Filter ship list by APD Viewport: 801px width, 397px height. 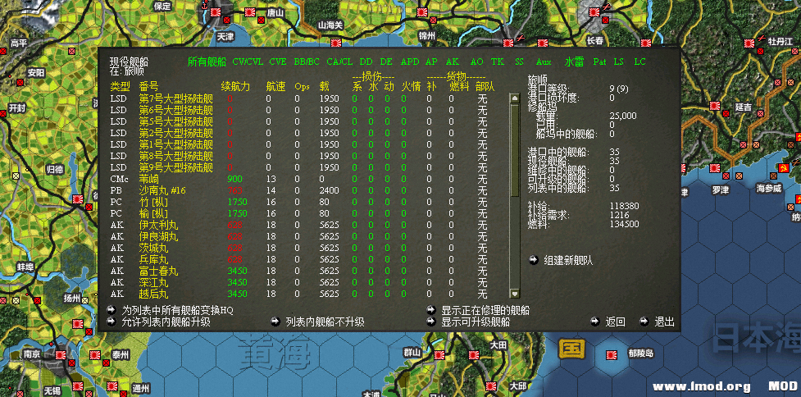tap(410, 62)
